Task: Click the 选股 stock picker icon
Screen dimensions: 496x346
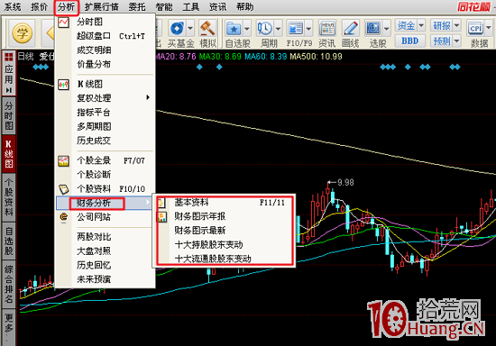Action: point(373,29)
